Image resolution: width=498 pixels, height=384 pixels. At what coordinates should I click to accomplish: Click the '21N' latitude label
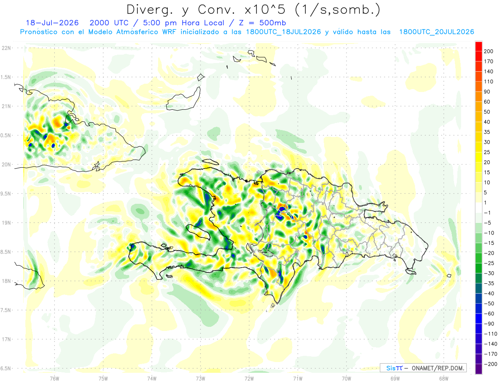click(7, 106)
